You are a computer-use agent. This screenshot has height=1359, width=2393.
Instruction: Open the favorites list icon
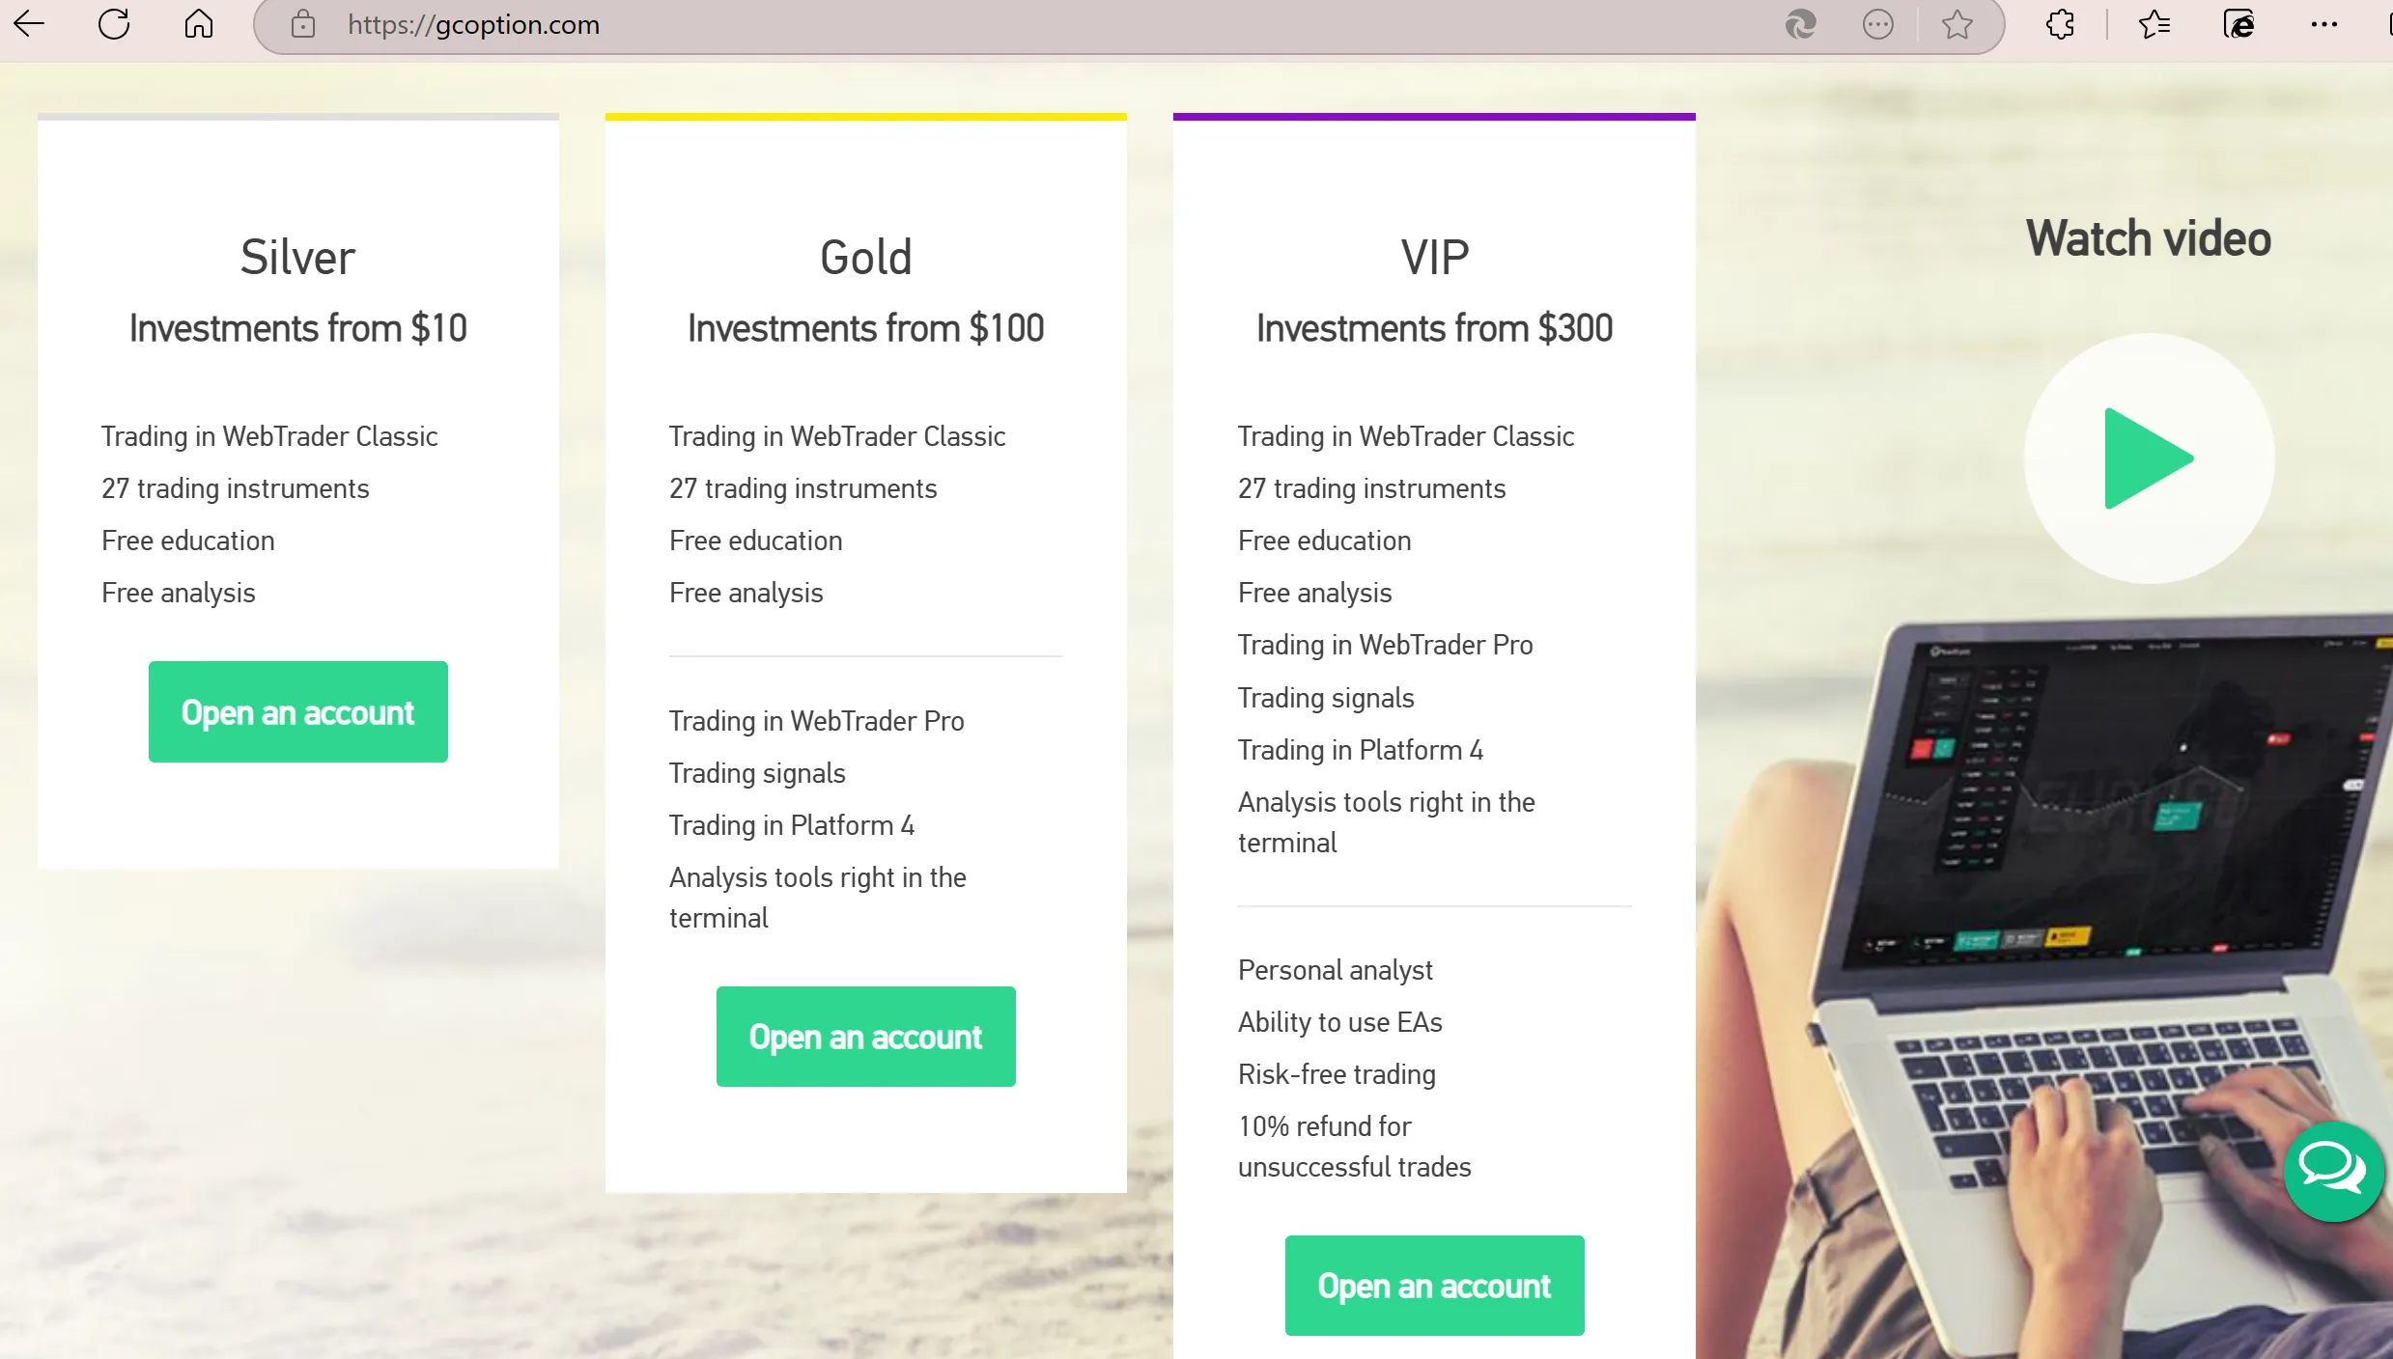click(2154, 24)
